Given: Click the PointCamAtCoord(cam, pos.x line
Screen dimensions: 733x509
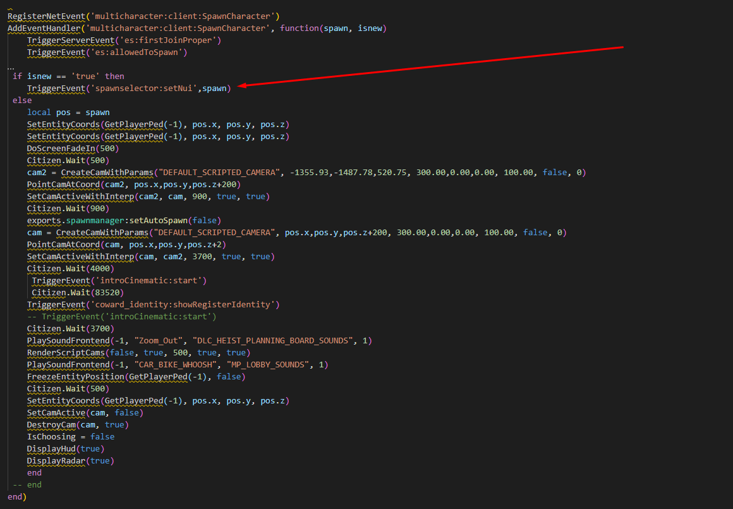Looking at the screenshot, I should [126, 245].
